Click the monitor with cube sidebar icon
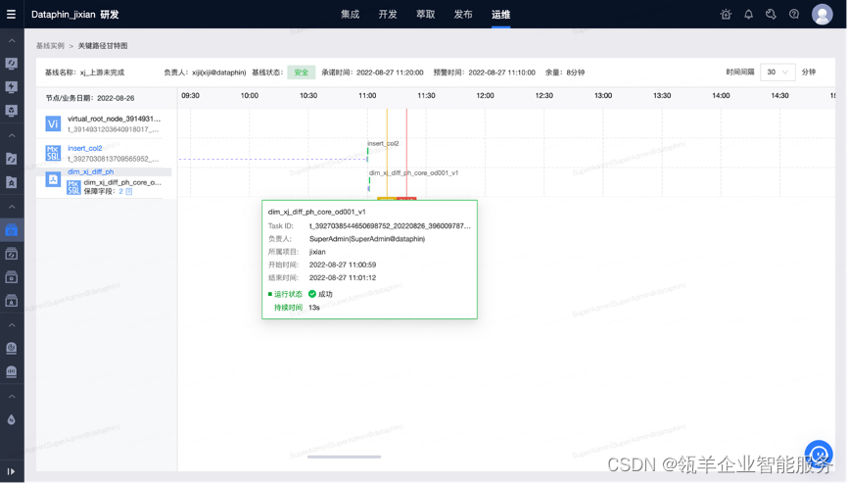 [12, 111]
